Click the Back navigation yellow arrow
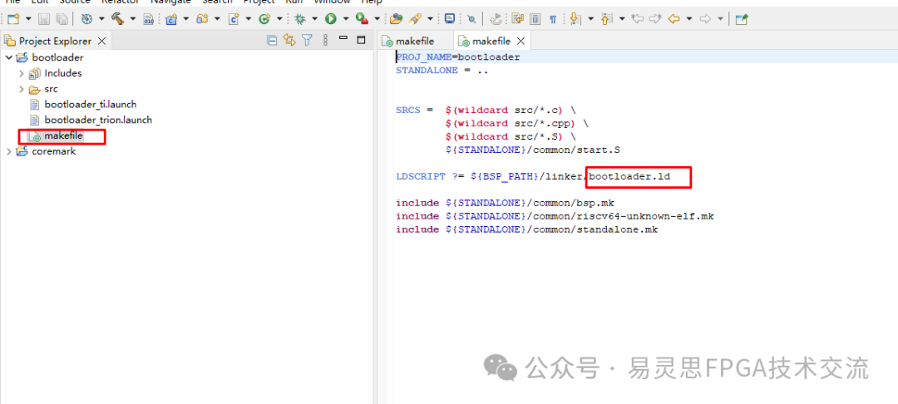The image size is (898, 404). [673, 18]
